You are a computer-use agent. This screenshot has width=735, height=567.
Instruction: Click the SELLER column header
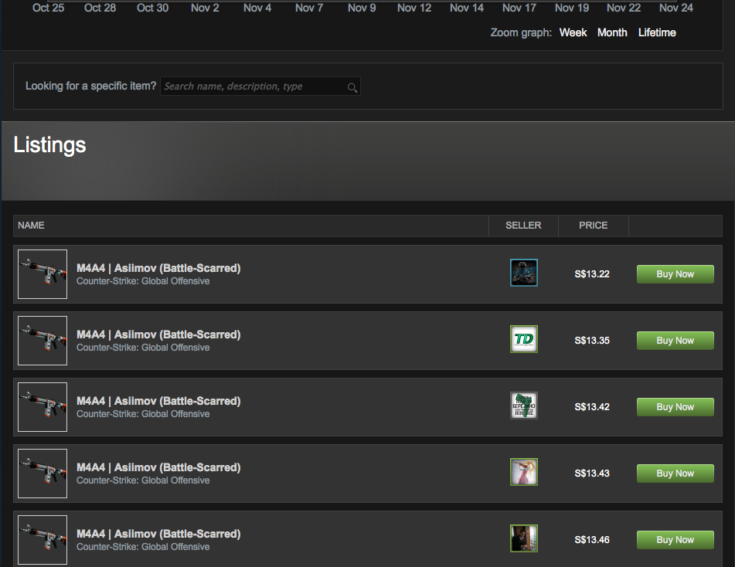[523, 226]
